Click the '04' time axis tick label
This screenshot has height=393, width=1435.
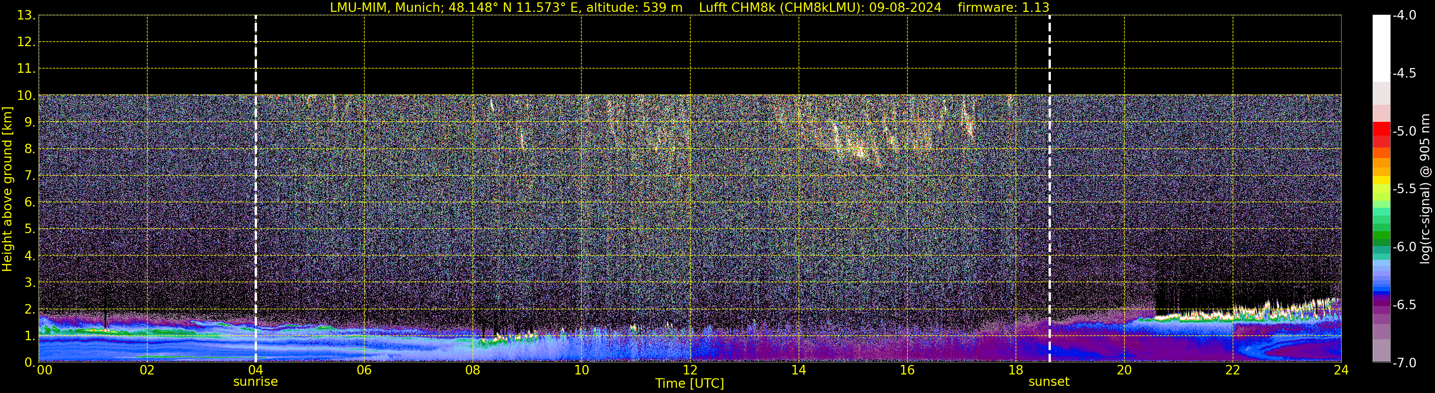(x=256, y=370)
